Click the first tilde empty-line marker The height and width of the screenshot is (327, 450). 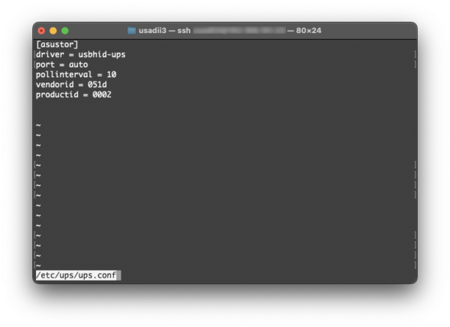(x=38, y=125)
